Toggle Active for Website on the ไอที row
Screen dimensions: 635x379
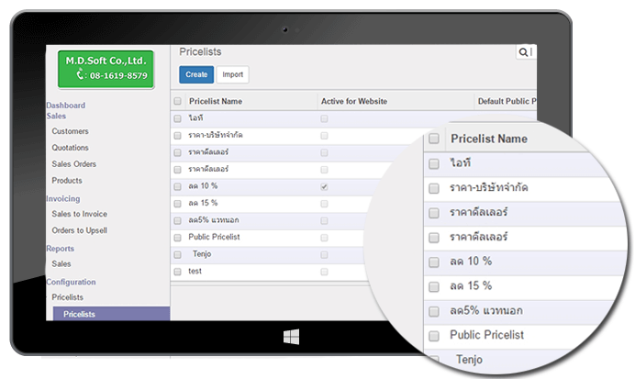pyautogui.click(x=324, y=118)
